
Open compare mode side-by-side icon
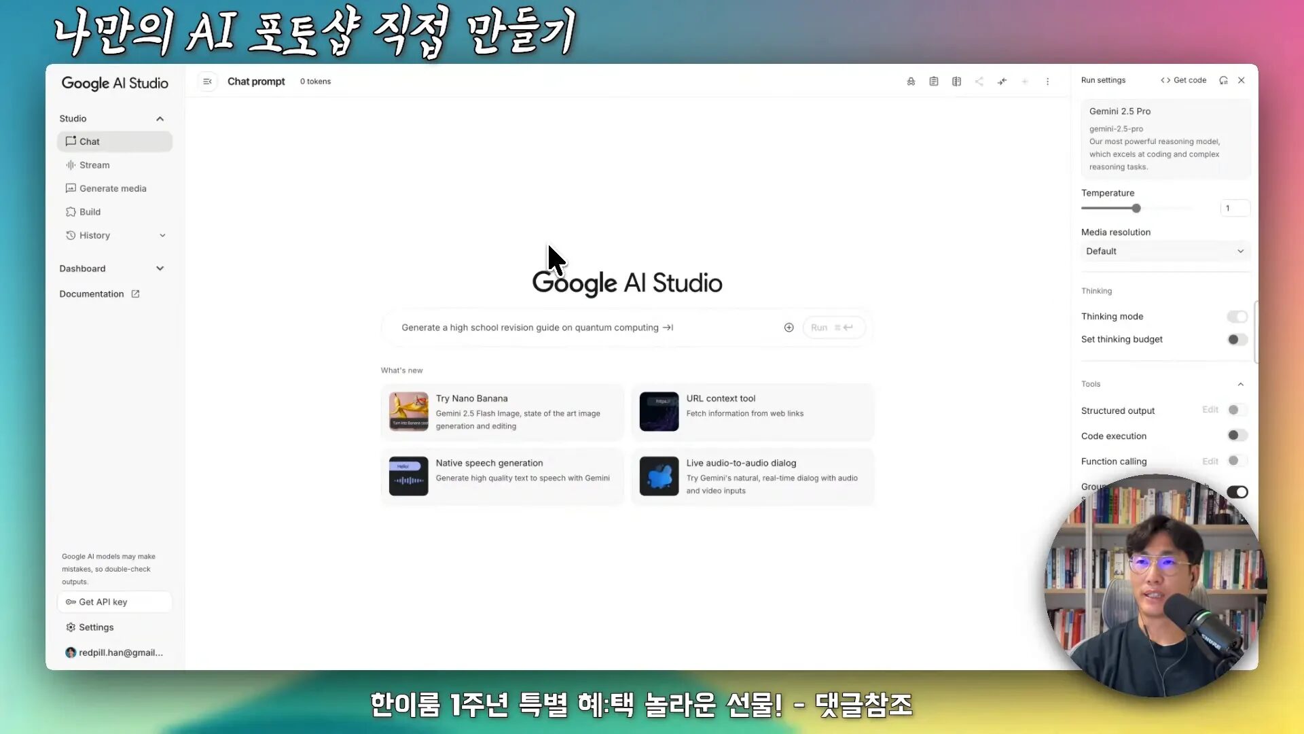click(956, 82)
